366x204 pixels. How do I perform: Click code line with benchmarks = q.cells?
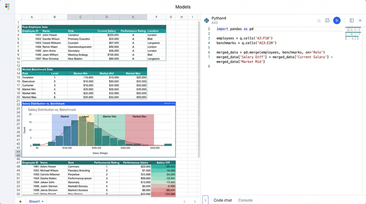(x=246, y=43)
